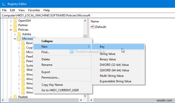This screenshot has width=175, height=103.
Task: Click the Policies folder icon
Action: pos(15,30)
